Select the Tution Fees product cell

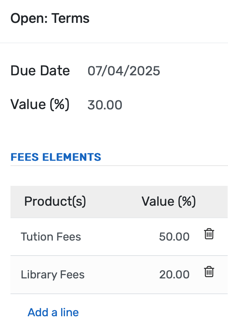point(51,237)
